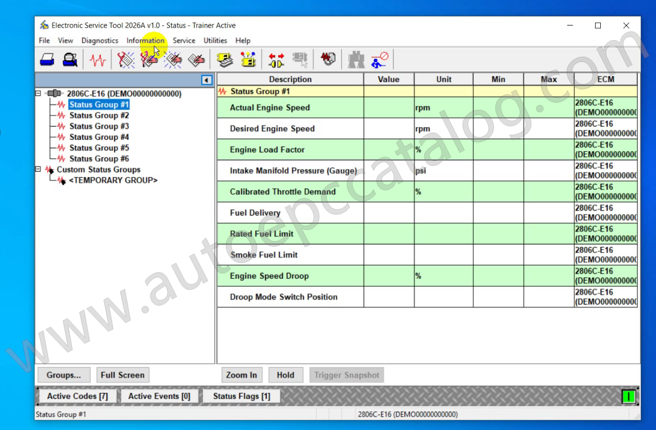Select the Fuel Delivery row
Screen dimensions: 656x430
click(x=427, y=213)
